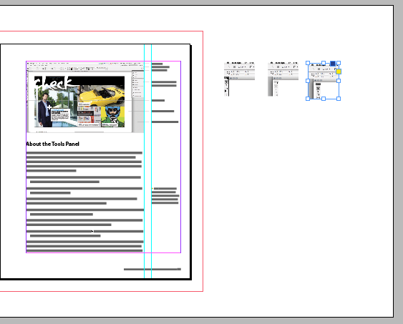Viewport: 403px width, 324px height.
Task: Click the solid blue anchor control square
Action: coord(333,64)
